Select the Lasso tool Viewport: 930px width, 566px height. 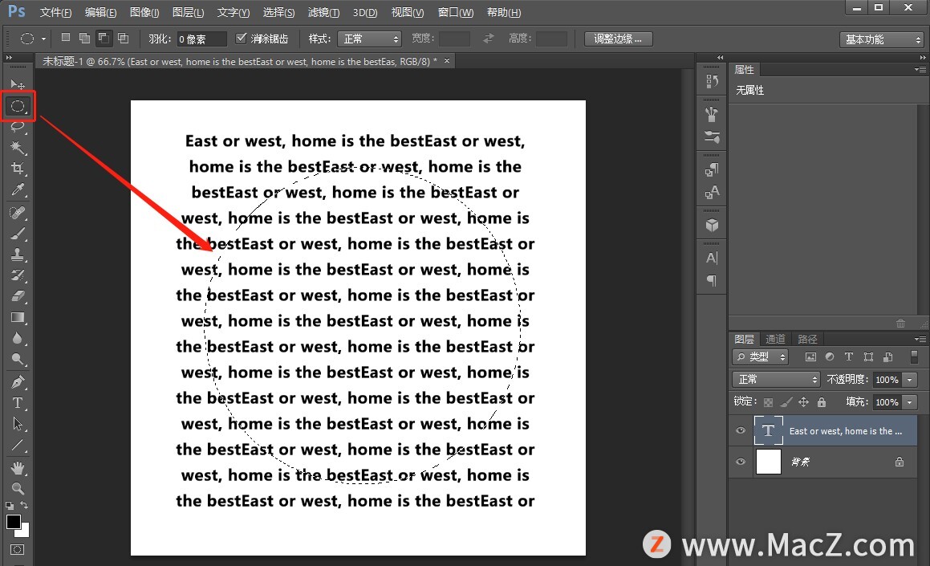pyautogui.click(x=17, y=126)
